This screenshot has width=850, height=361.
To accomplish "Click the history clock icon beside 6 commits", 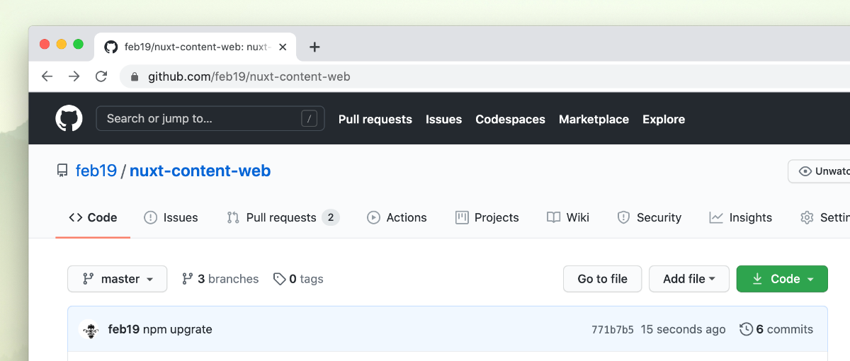I will 746,329.
